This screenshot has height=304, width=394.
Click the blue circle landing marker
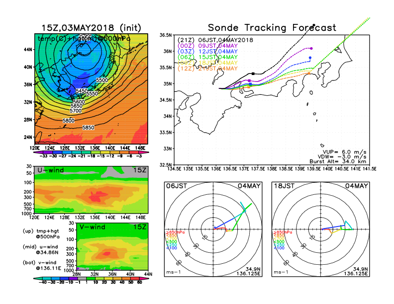pos(310,58)
